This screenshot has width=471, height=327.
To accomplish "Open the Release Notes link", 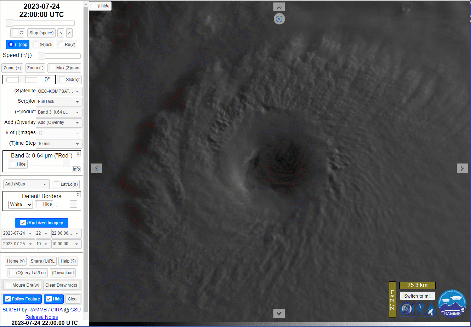I will coord(41,317).
